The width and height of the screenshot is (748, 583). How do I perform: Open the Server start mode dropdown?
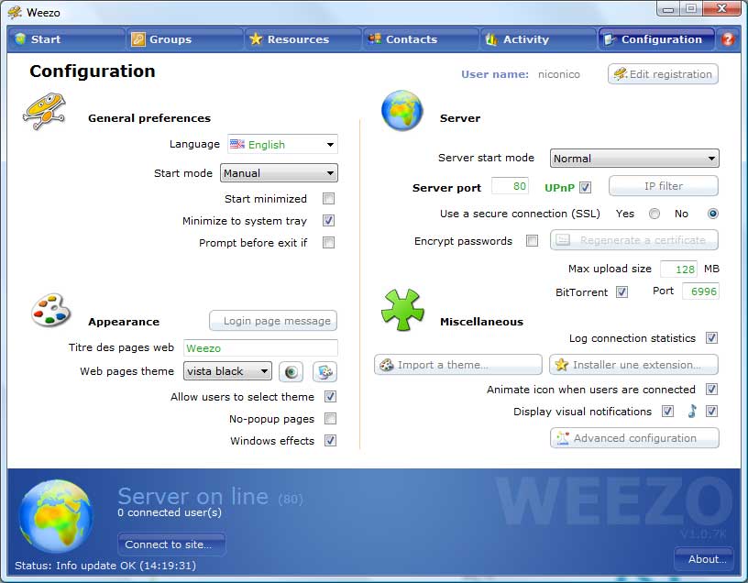click(634, 159)
